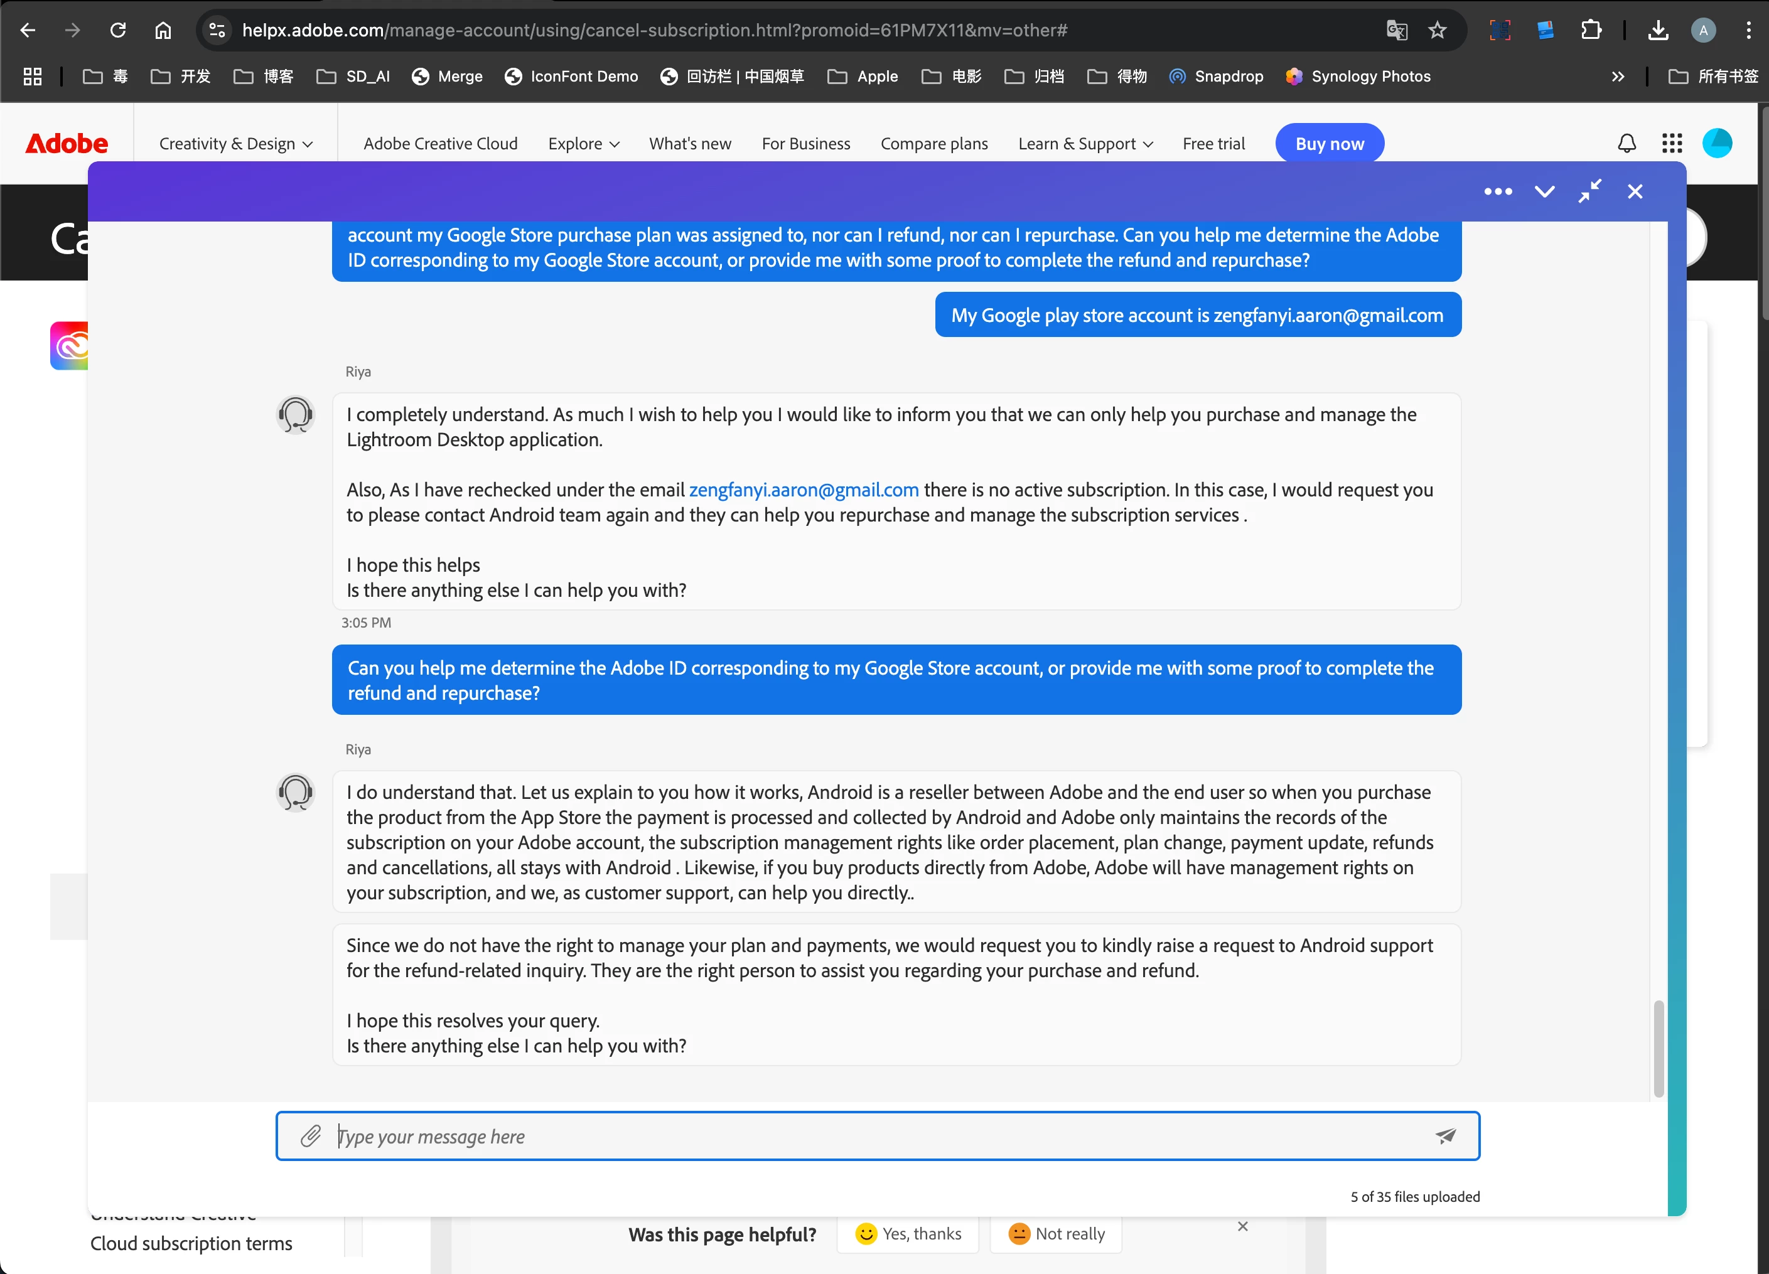Open Adobe notifications bell

click(x=1627, y=144)
